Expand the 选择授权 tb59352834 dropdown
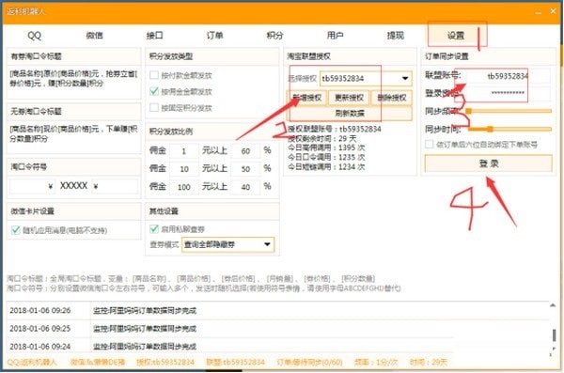Screen dimensions: 564x373 pyautogui.click(x=366, y=78)
